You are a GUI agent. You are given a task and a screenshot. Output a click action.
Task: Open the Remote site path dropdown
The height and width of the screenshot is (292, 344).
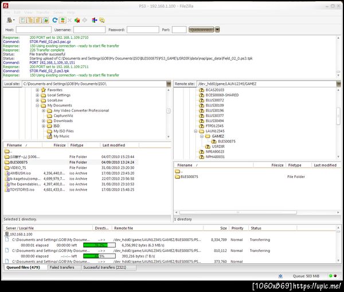pos(338,84)
